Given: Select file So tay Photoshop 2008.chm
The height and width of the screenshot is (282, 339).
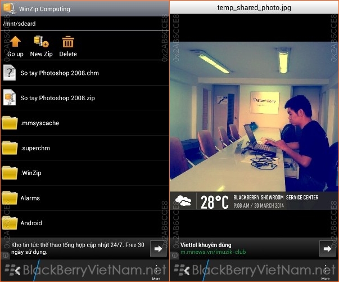Looking at the screenshot, I should (x=60, y=73).
